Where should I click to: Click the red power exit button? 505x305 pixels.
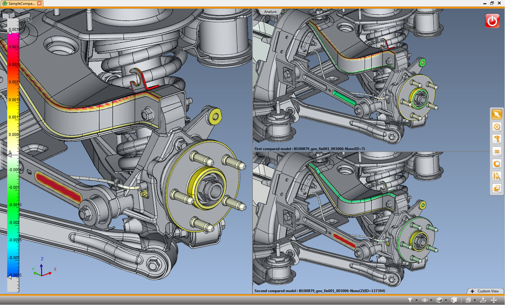[492, 21]
